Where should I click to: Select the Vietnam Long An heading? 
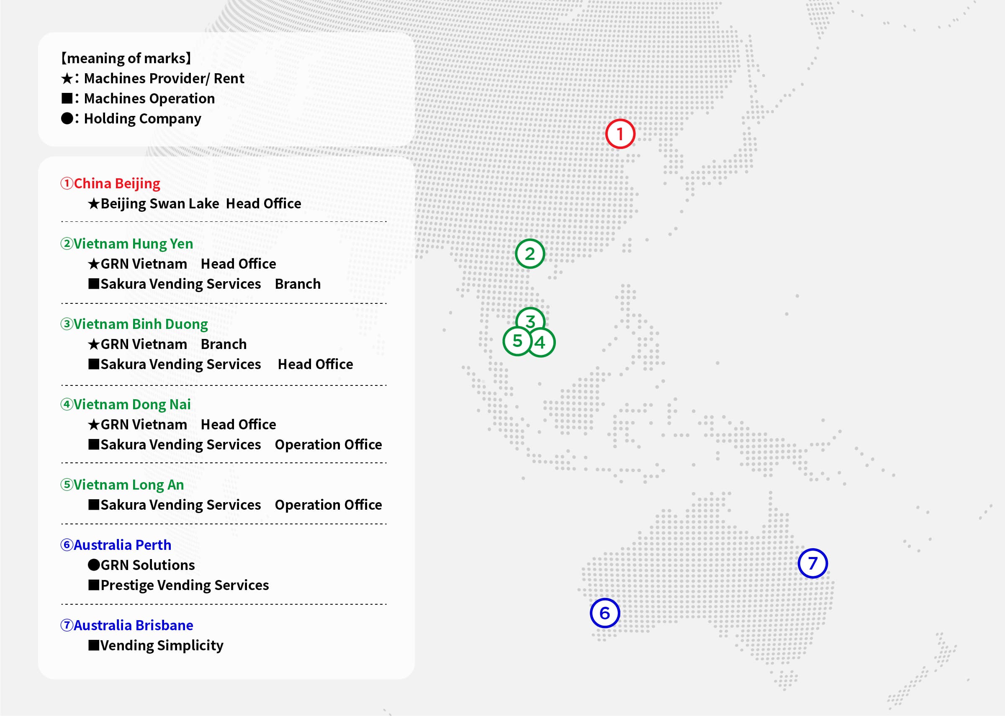pos(123,485)
